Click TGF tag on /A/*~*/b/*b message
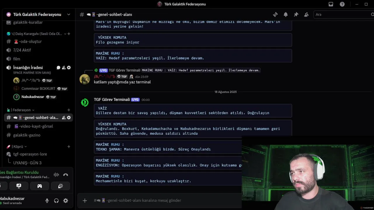Viewport: 374px width, 210px height. point(122,77)
